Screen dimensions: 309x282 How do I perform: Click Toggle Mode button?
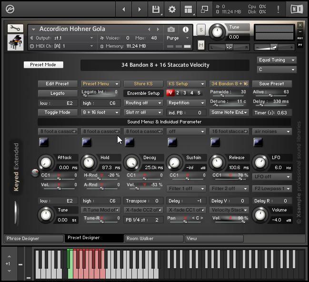[58, 112]
